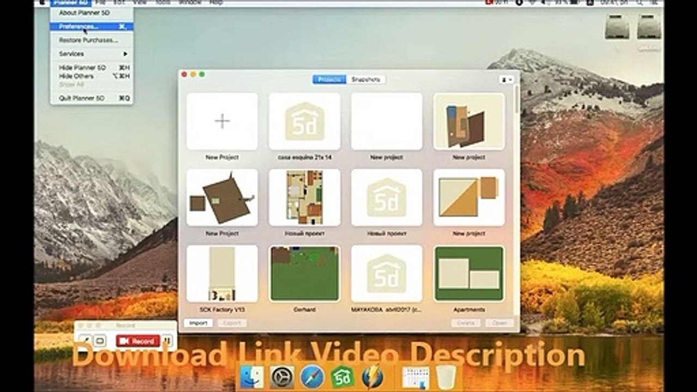Screen dimensions: 697x392
Task: Open the Help menu in the menu bar
Action: [x=216, y=3]
